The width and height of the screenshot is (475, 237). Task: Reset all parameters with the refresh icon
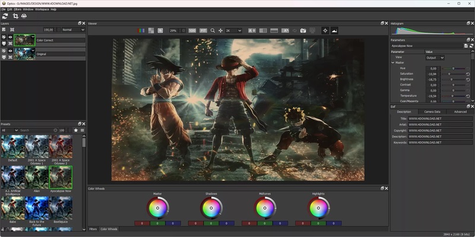click(x=471, y=46)
